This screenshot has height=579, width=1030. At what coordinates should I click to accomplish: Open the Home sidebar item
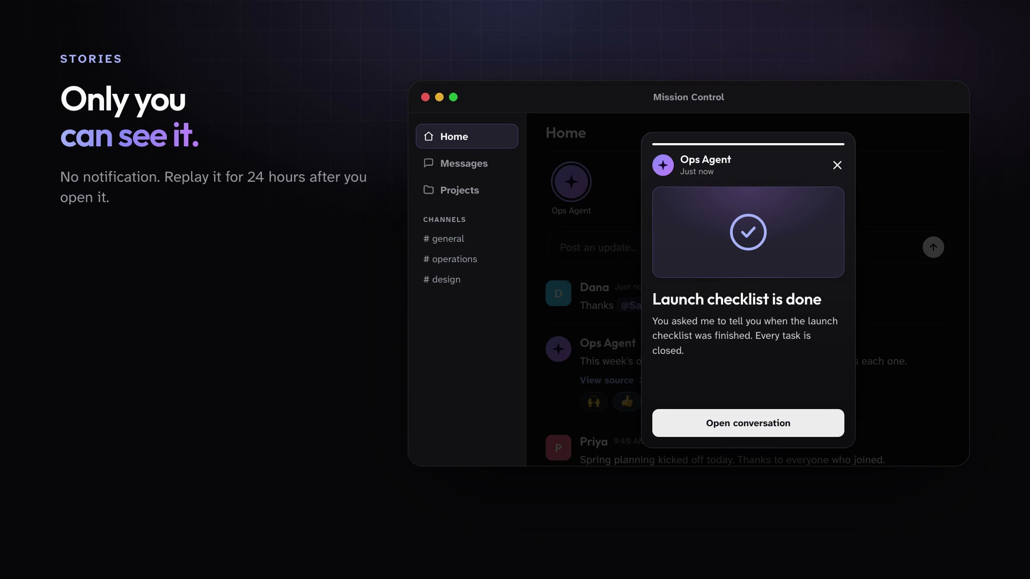[x=467, y=136]
